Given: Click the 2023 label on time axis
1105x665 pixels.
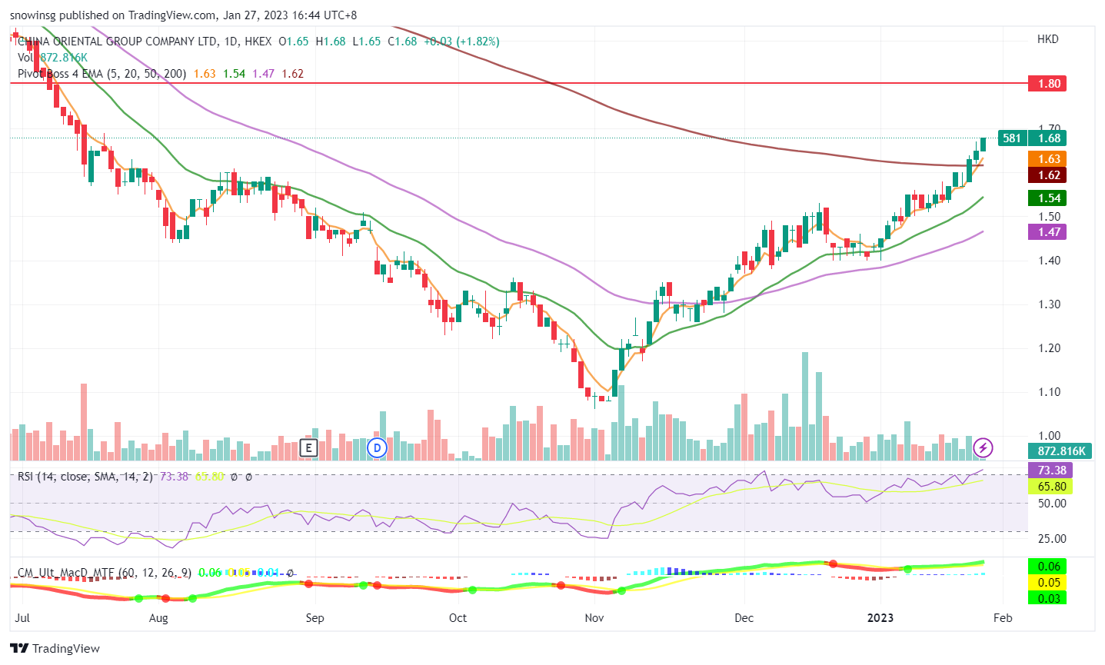Looking at the screenshot, I should (880, 618).
